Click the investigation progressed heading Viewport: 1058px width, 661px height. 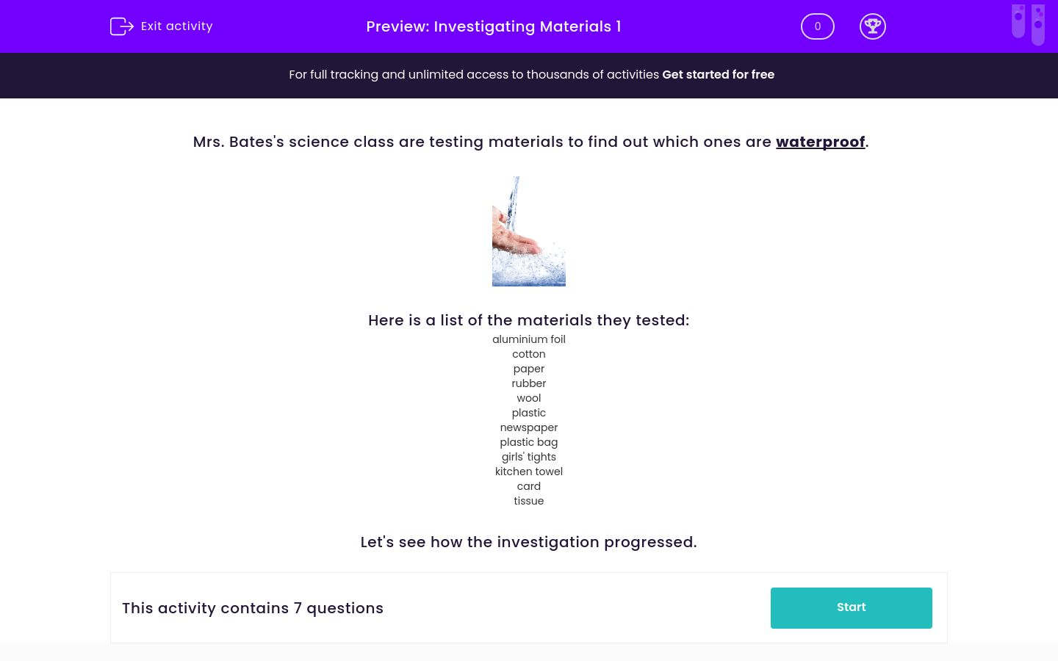click(528, 542)
